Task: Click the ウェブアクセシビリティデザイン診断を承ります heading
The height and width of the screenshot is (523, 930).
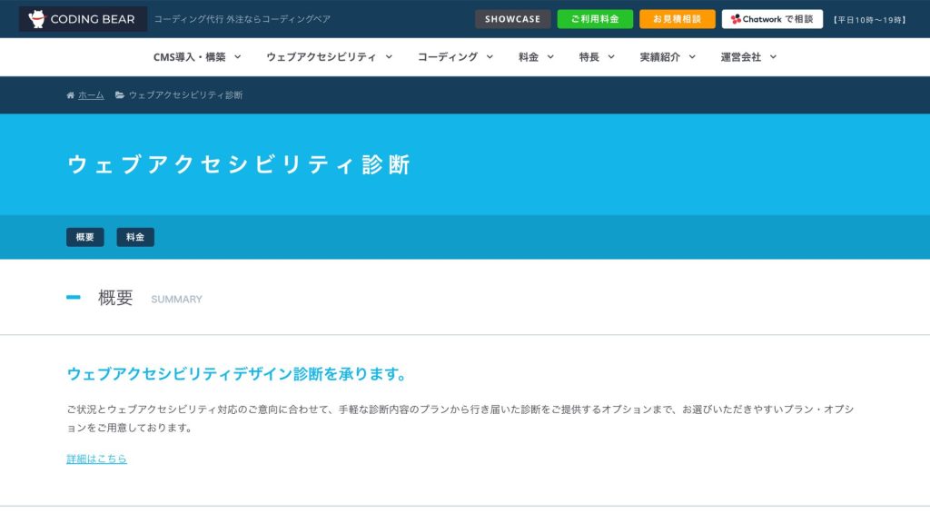Action: (237, 374)
